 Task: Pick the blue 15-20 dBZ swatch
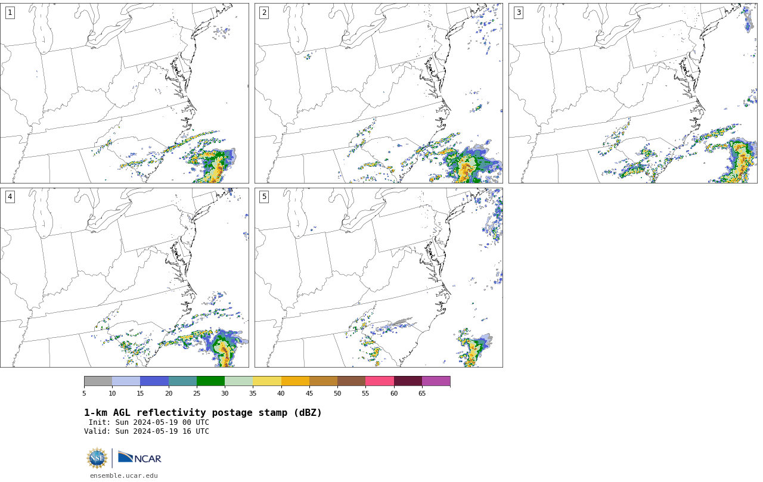pyautogui.click(x=154, y=381)
